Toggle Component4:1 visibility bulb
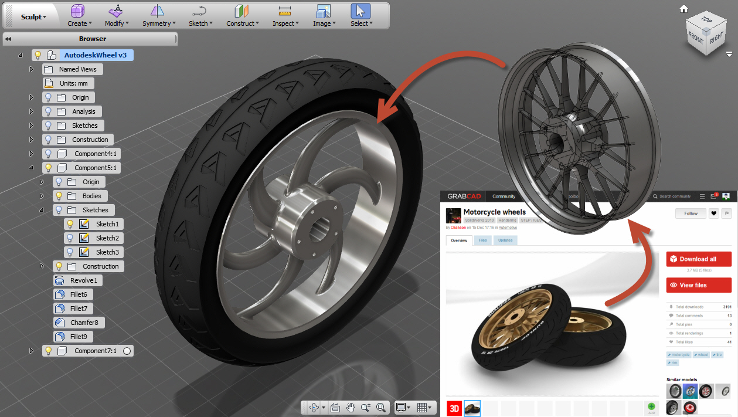Screen dimensions: 738x417 pyautogui.click(x=49, y=154)
